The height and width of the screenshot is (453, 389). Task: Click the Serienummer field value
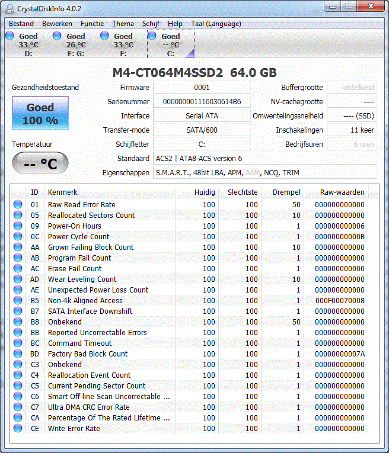(202, 101)
